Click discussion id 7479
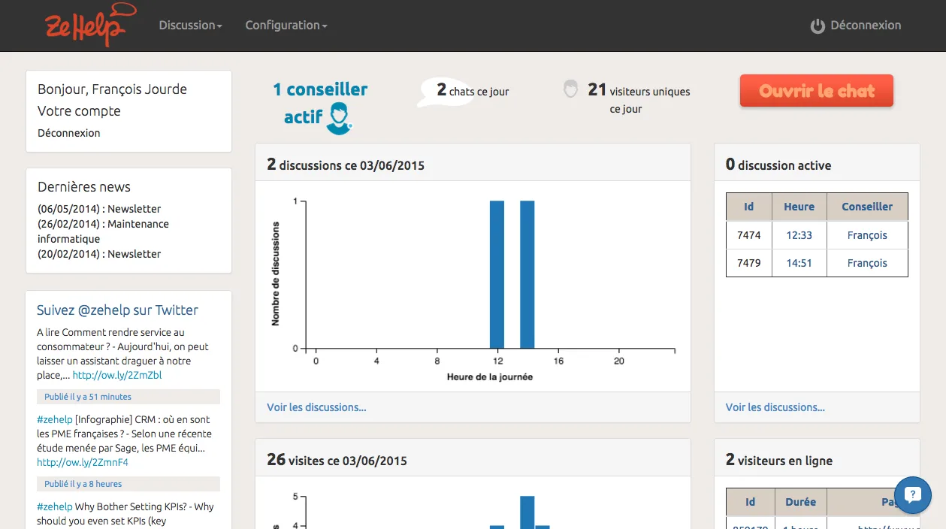 tap(749, 263)
